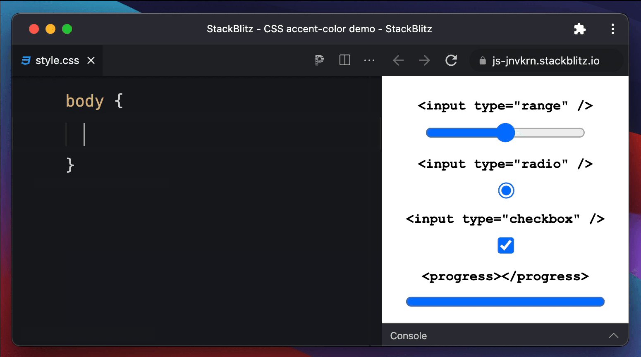641x357 pixels.
Task: Switch to the style.css tab
Action: point(57,60)
